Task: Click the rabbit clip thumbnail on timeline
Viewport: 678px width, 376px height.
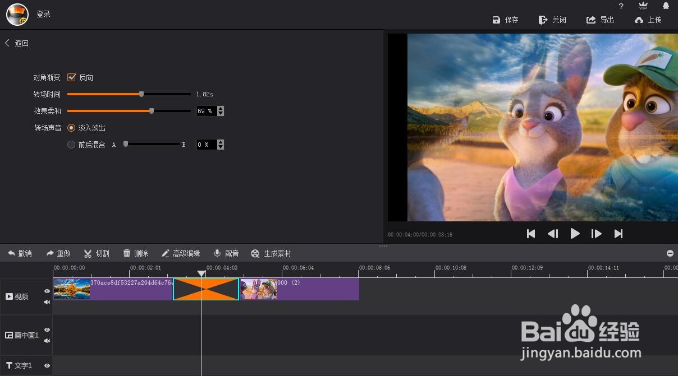Action: click(258, 289)
